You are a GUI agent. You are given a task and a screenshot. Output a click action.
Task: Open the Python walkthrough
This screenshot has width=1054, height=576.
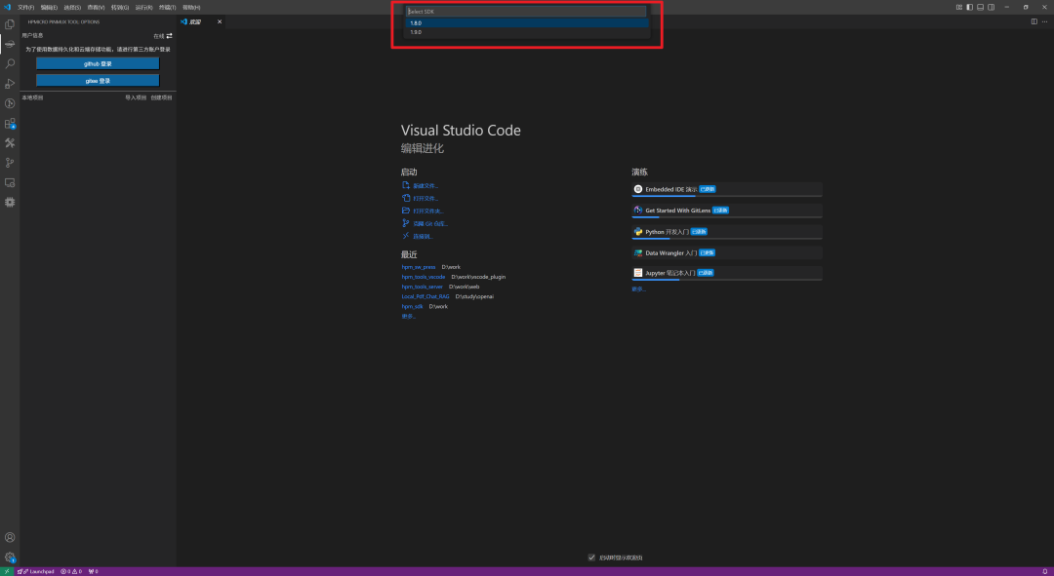pyautogui.click(x=727, y=232)
